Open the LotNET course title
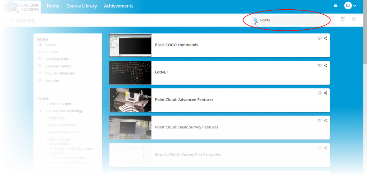The width and height of the screenshot is (367, 176). click(x=162, y=72)
